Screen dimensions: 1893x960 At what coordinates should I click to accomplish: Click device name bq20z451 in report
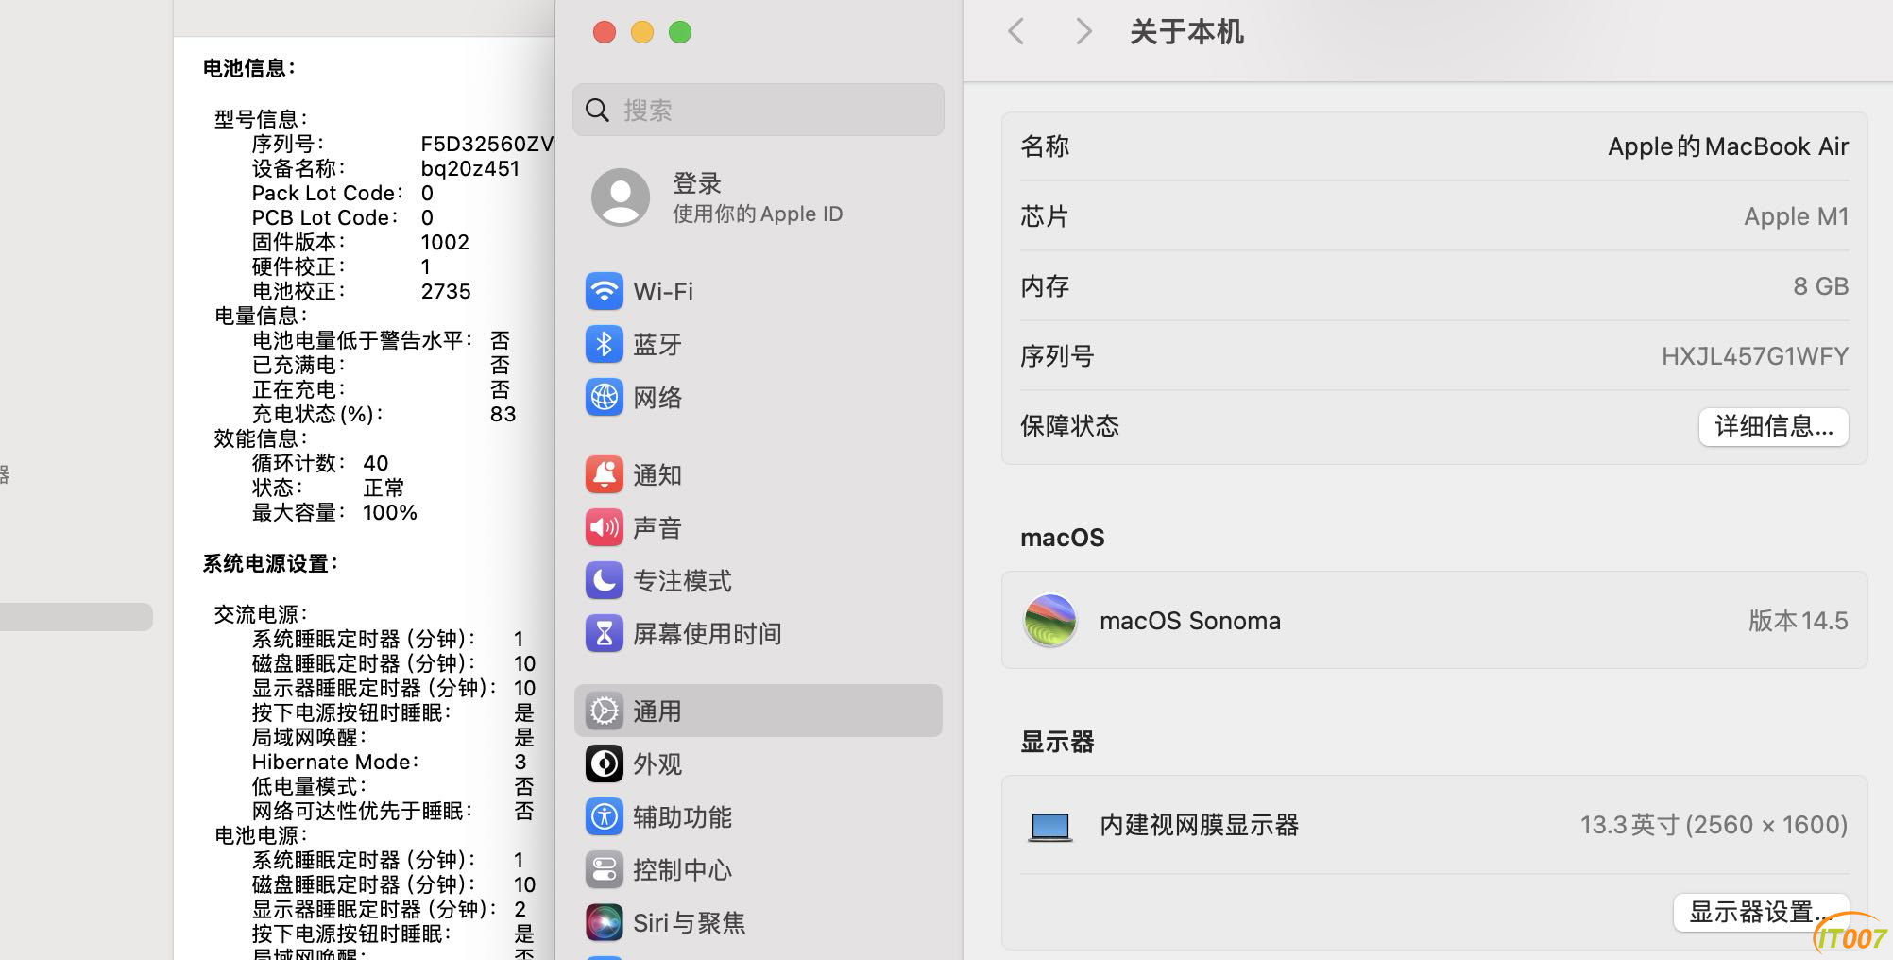470,168
